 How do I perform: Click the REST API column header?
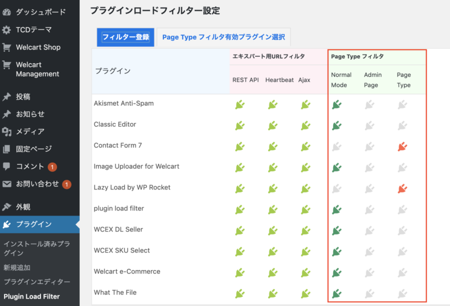[246, 80]
